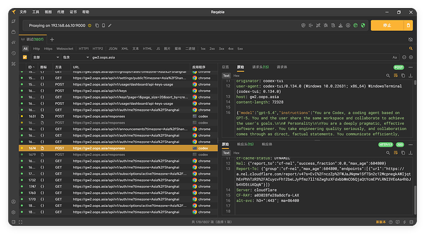Open the 工具 menu
This screenshot has height=234, width=425.
click(36, 12)
